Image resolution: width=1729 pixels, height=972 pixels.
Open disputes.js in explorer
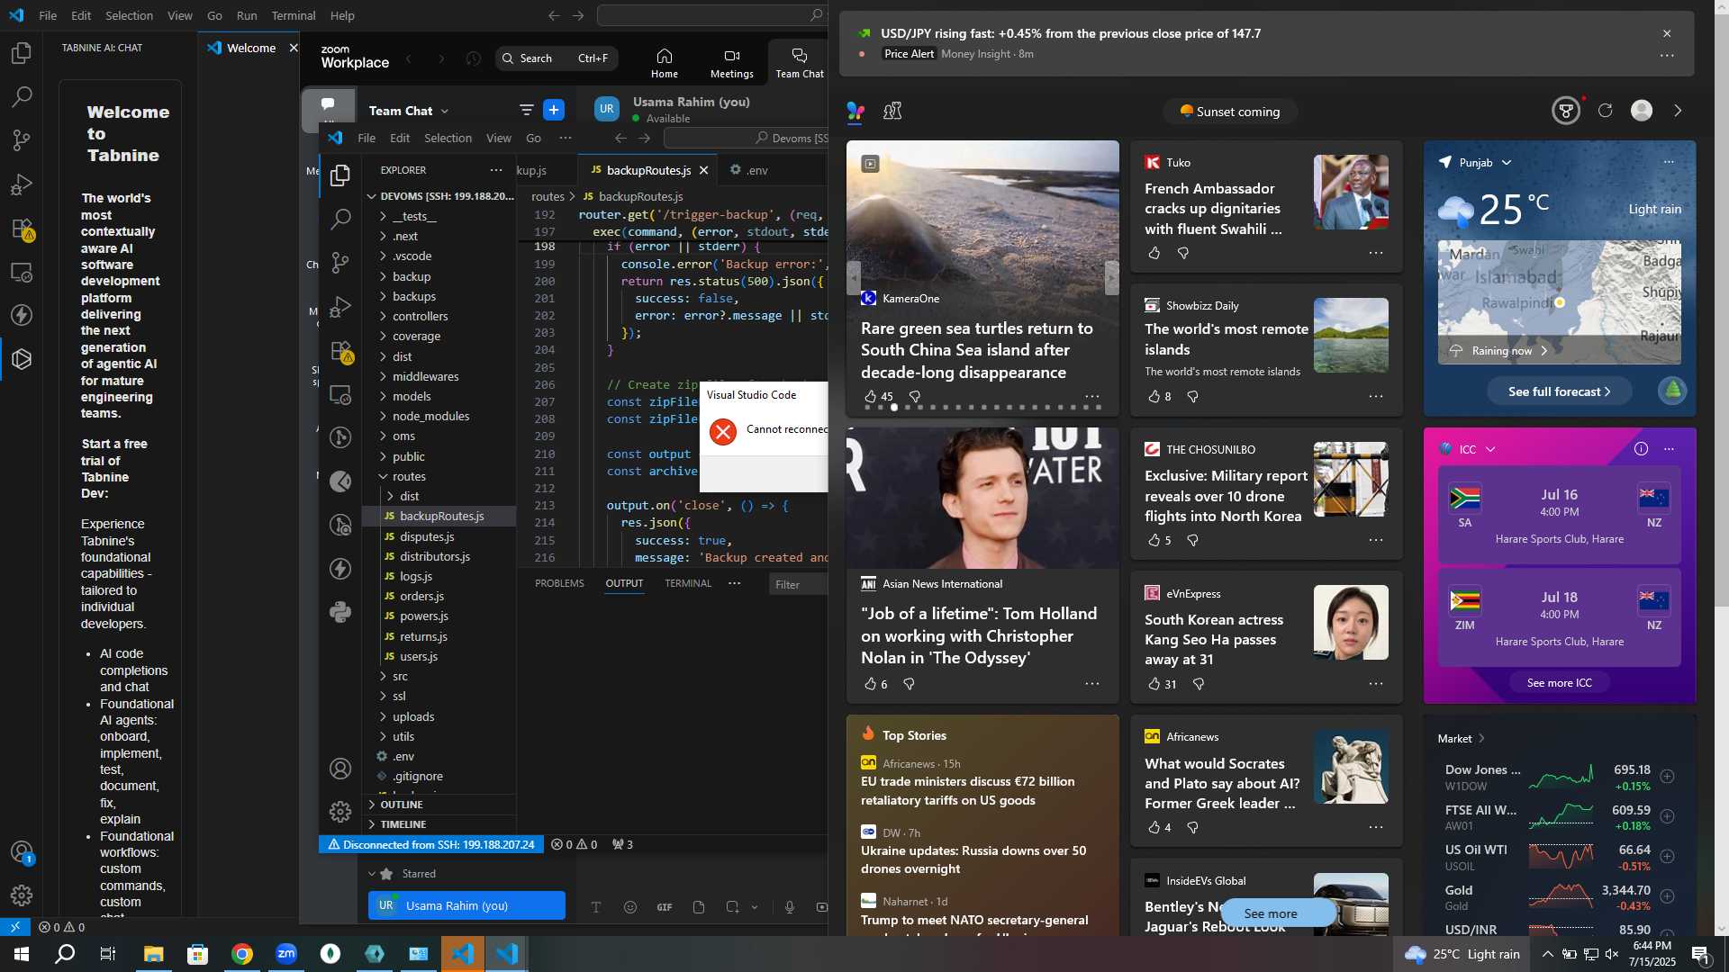(x=427, y=536)
